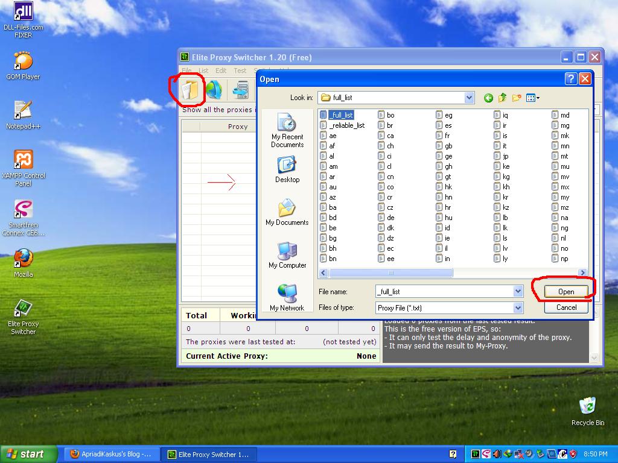This screenshot has height=463, width=618.
Task: Click the horizontal scrollbar thumb in file list
Action: tap(390, 272)
